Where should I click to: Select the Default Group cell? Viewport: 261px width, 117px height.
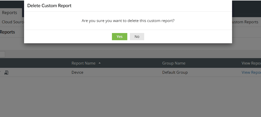[x=175, y=72]
